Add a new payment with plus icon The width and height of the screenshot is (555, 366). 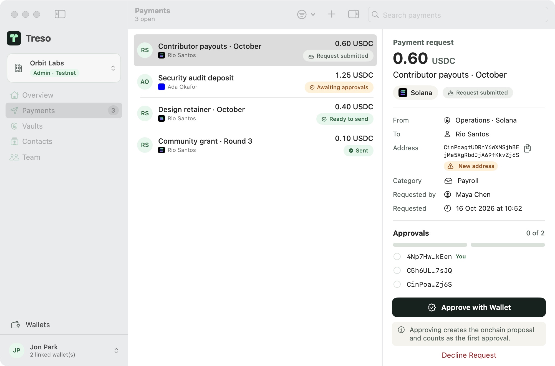pyautogui.click(x=332, y=14)
